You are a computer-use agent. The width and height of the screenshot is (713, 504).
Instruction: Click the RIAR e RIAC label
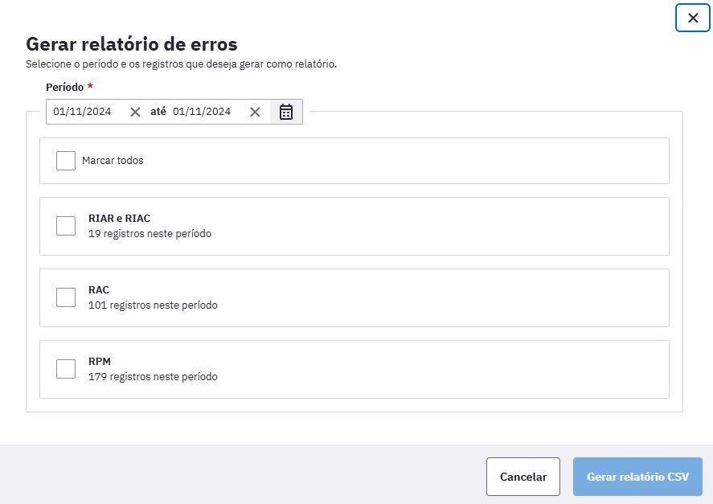tap(119, 219)
